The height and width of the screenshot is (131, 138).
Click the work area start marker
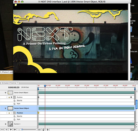pyautogui.click(x=38, y=88)
